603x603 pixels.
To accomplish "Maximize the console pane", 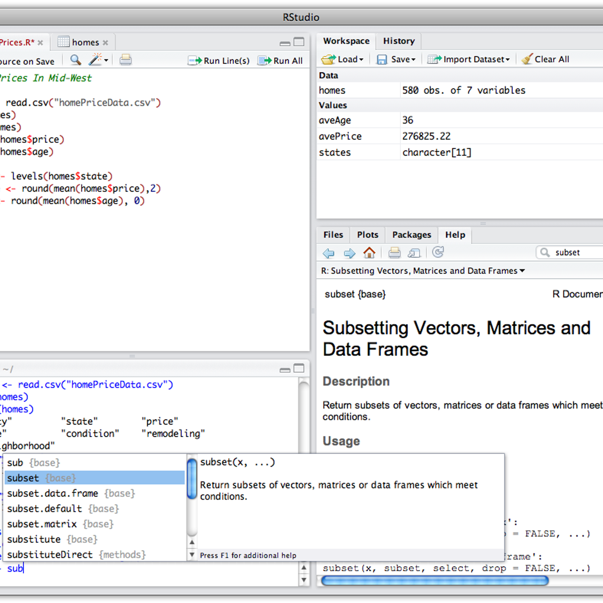I will coord(299,368).
